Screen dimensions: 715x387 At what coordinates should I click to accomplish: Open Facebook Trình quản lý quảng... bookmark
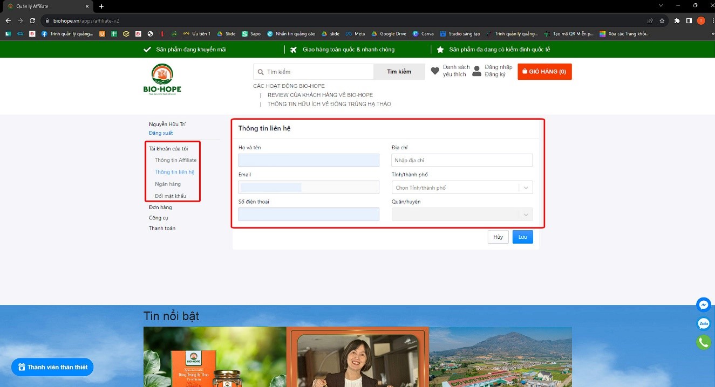click(67, 33)
